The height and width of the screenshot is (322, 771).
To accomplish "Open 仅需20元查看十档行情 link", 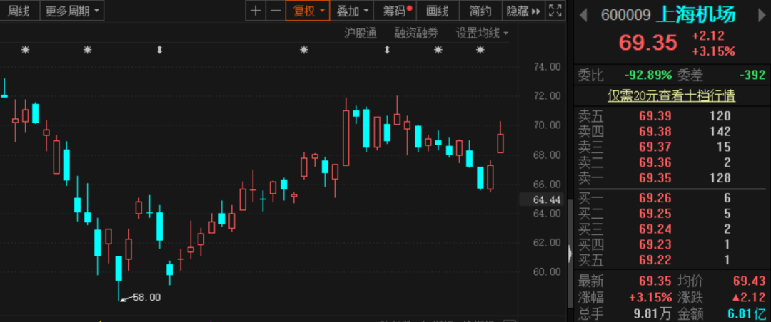I will [671, 95].
